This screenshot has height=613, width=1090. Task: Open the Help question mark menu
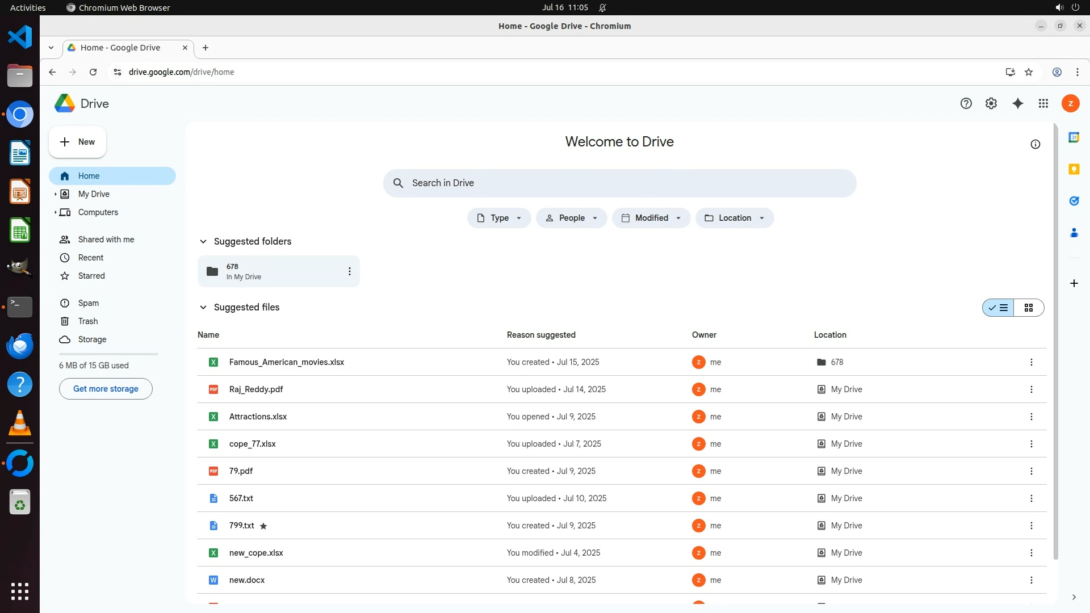966,103
